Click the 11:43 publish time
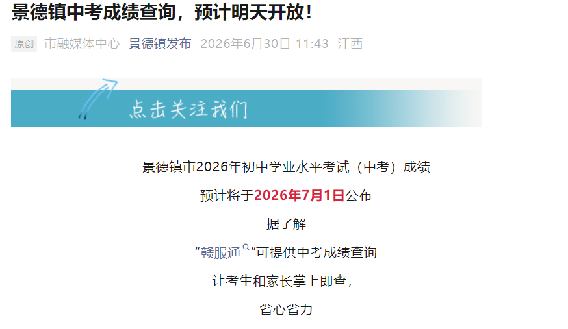 [x=312, y=43]
